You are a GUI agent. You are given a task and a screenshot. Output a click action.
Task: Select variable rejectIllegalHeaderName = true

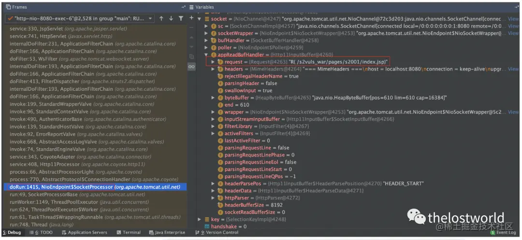[258, 76]
